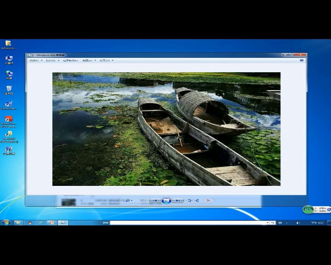Expand the taskbar address bar dropdown arrow
Viewport: 331px width, 265px height.
(268, 223)
